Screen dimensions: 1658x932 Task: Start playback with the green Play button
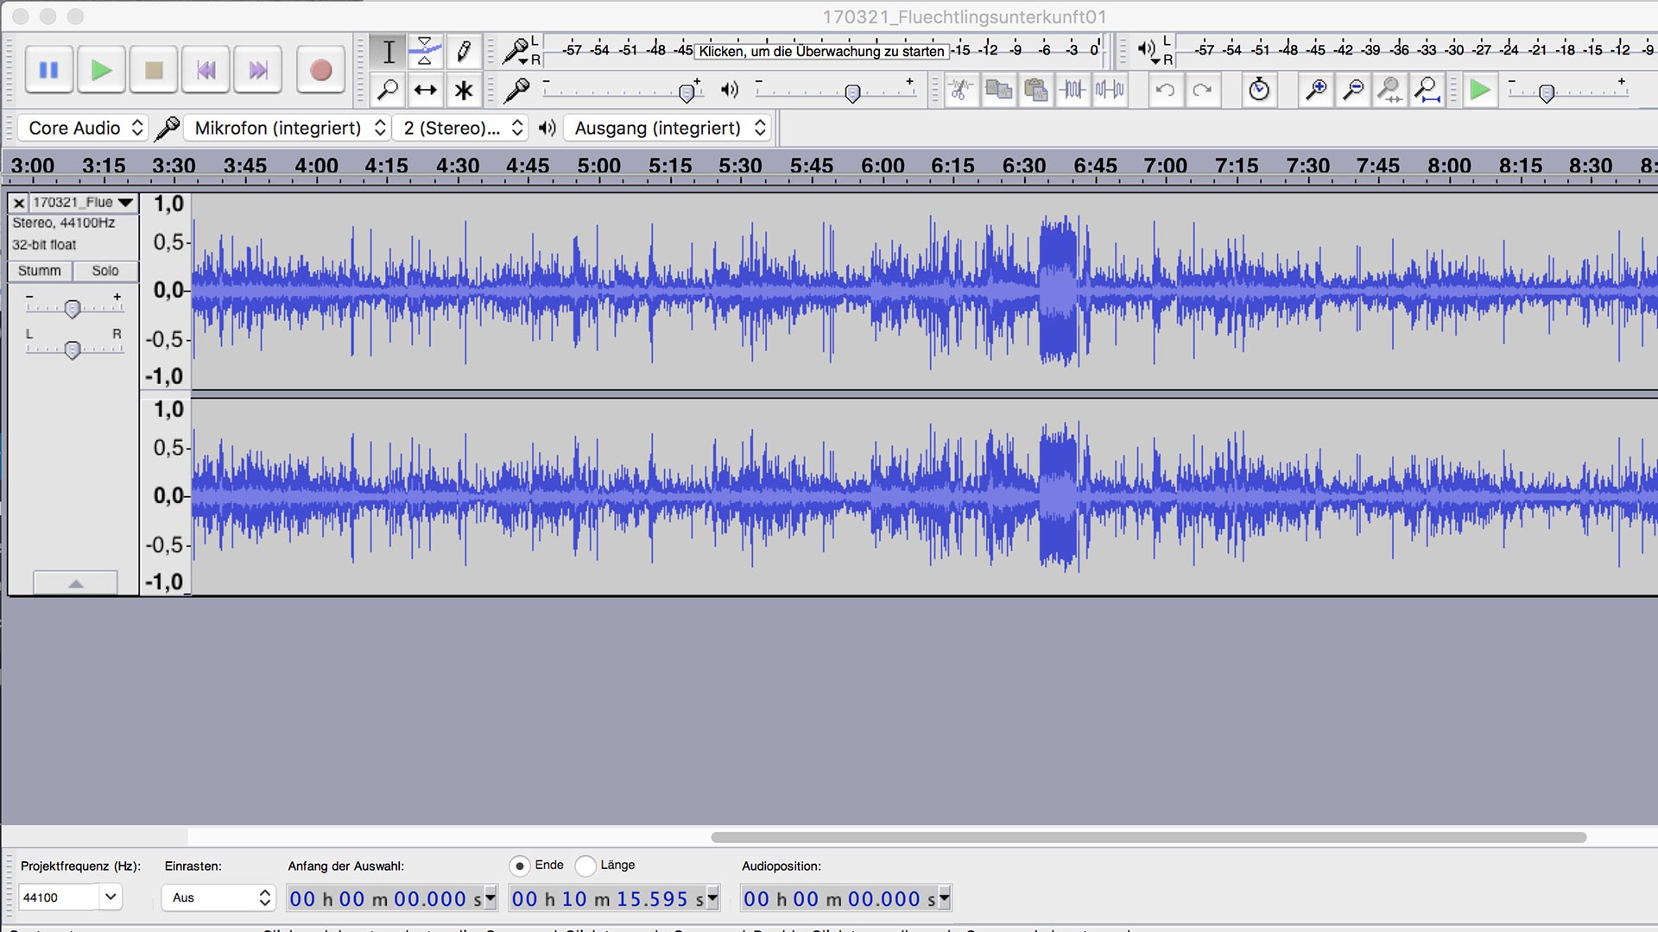click(101, 70)
